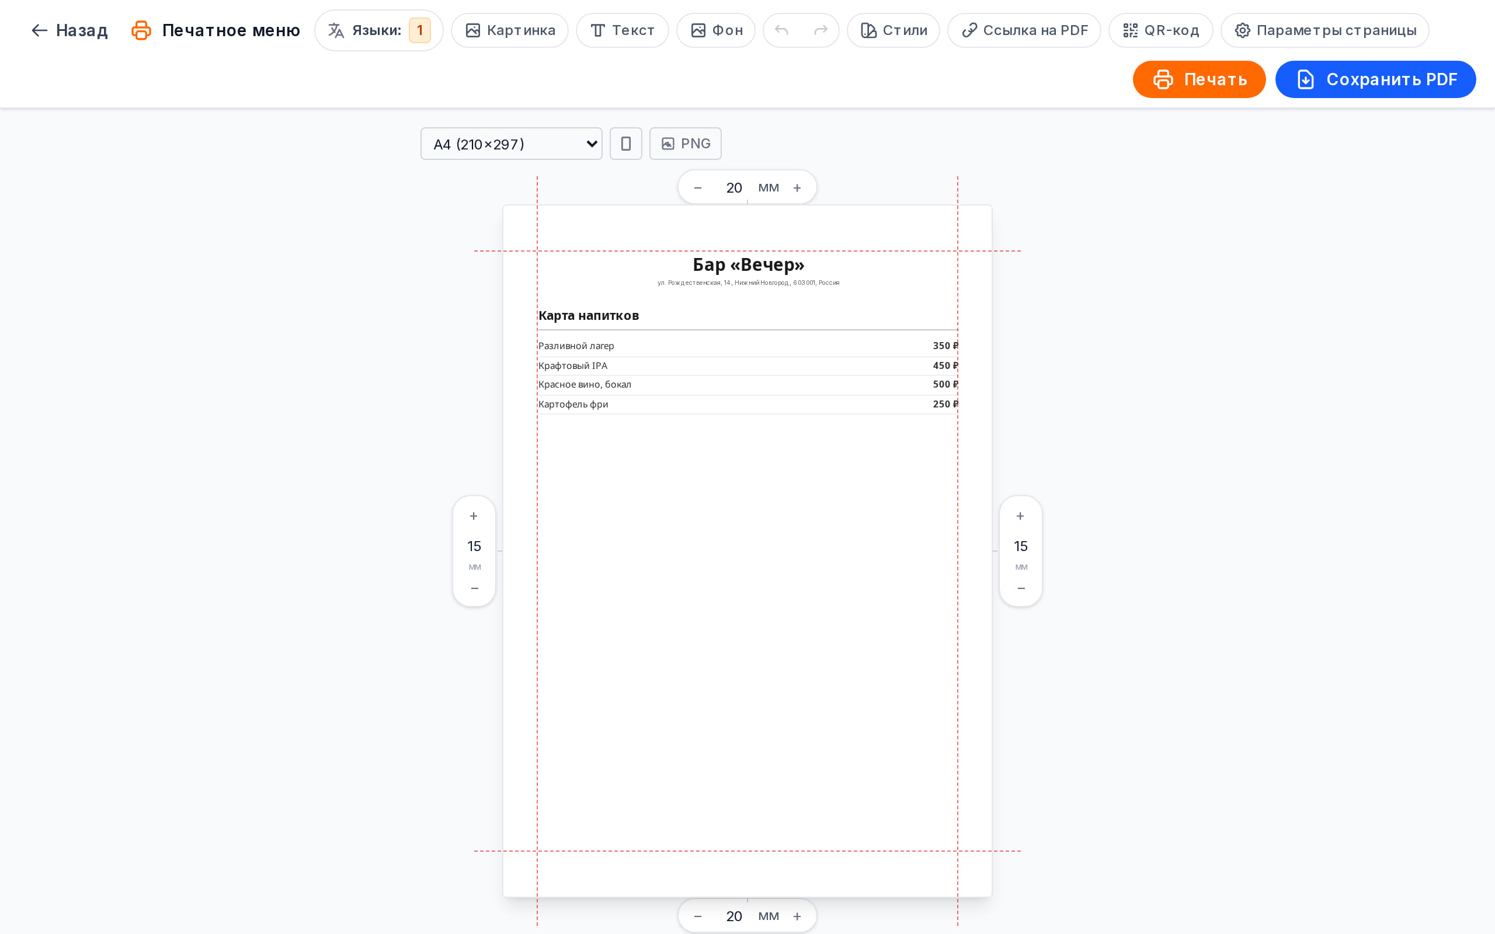Expand the A4 (210×297) page size dropdown
Image resolution: width=1495 pixels, height=934 pixels.
pos(512,144)
